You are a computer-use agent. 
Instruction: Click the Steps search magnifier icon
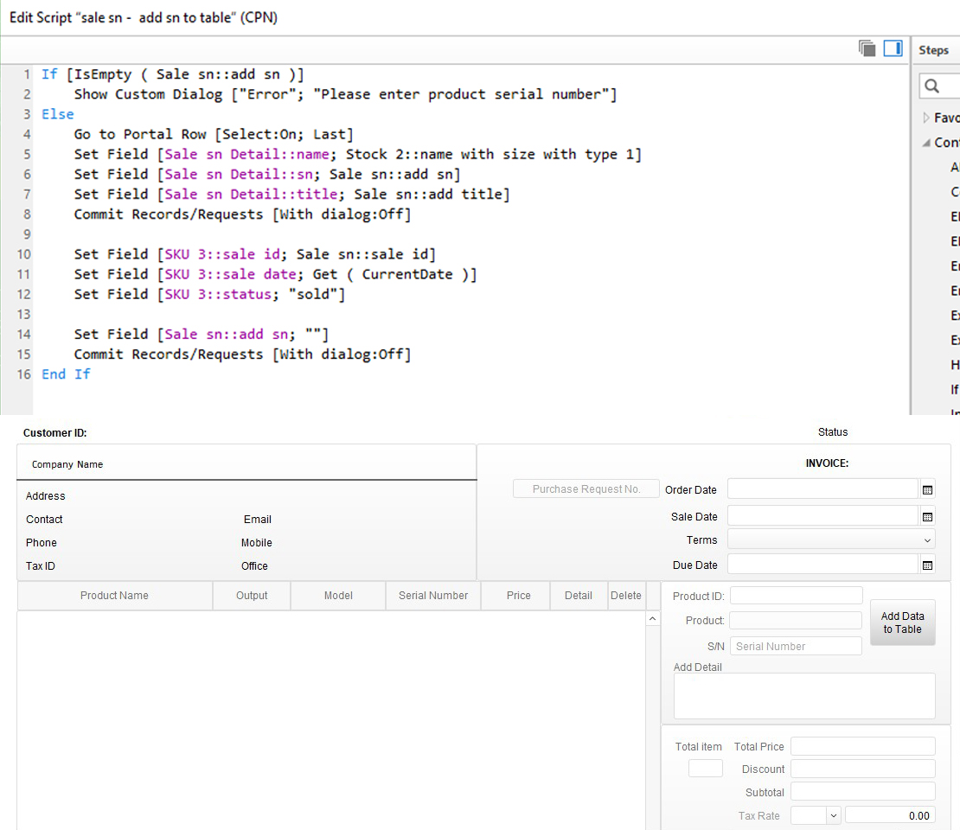click(931, 86)
